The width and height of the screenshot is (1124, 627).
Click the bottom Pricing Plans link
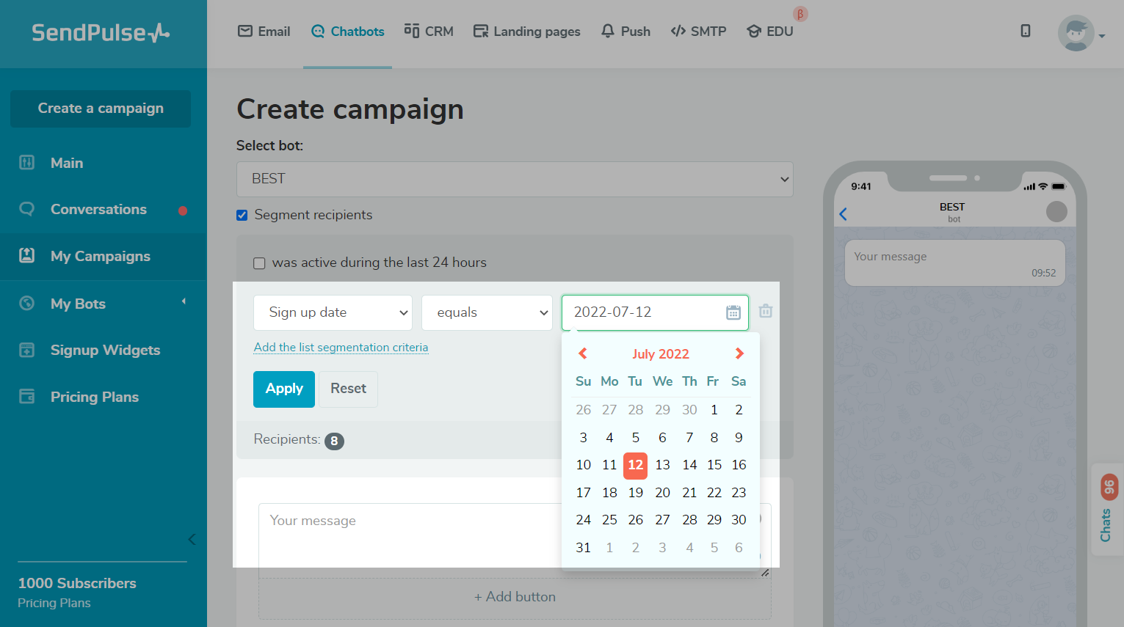[54, 603]
